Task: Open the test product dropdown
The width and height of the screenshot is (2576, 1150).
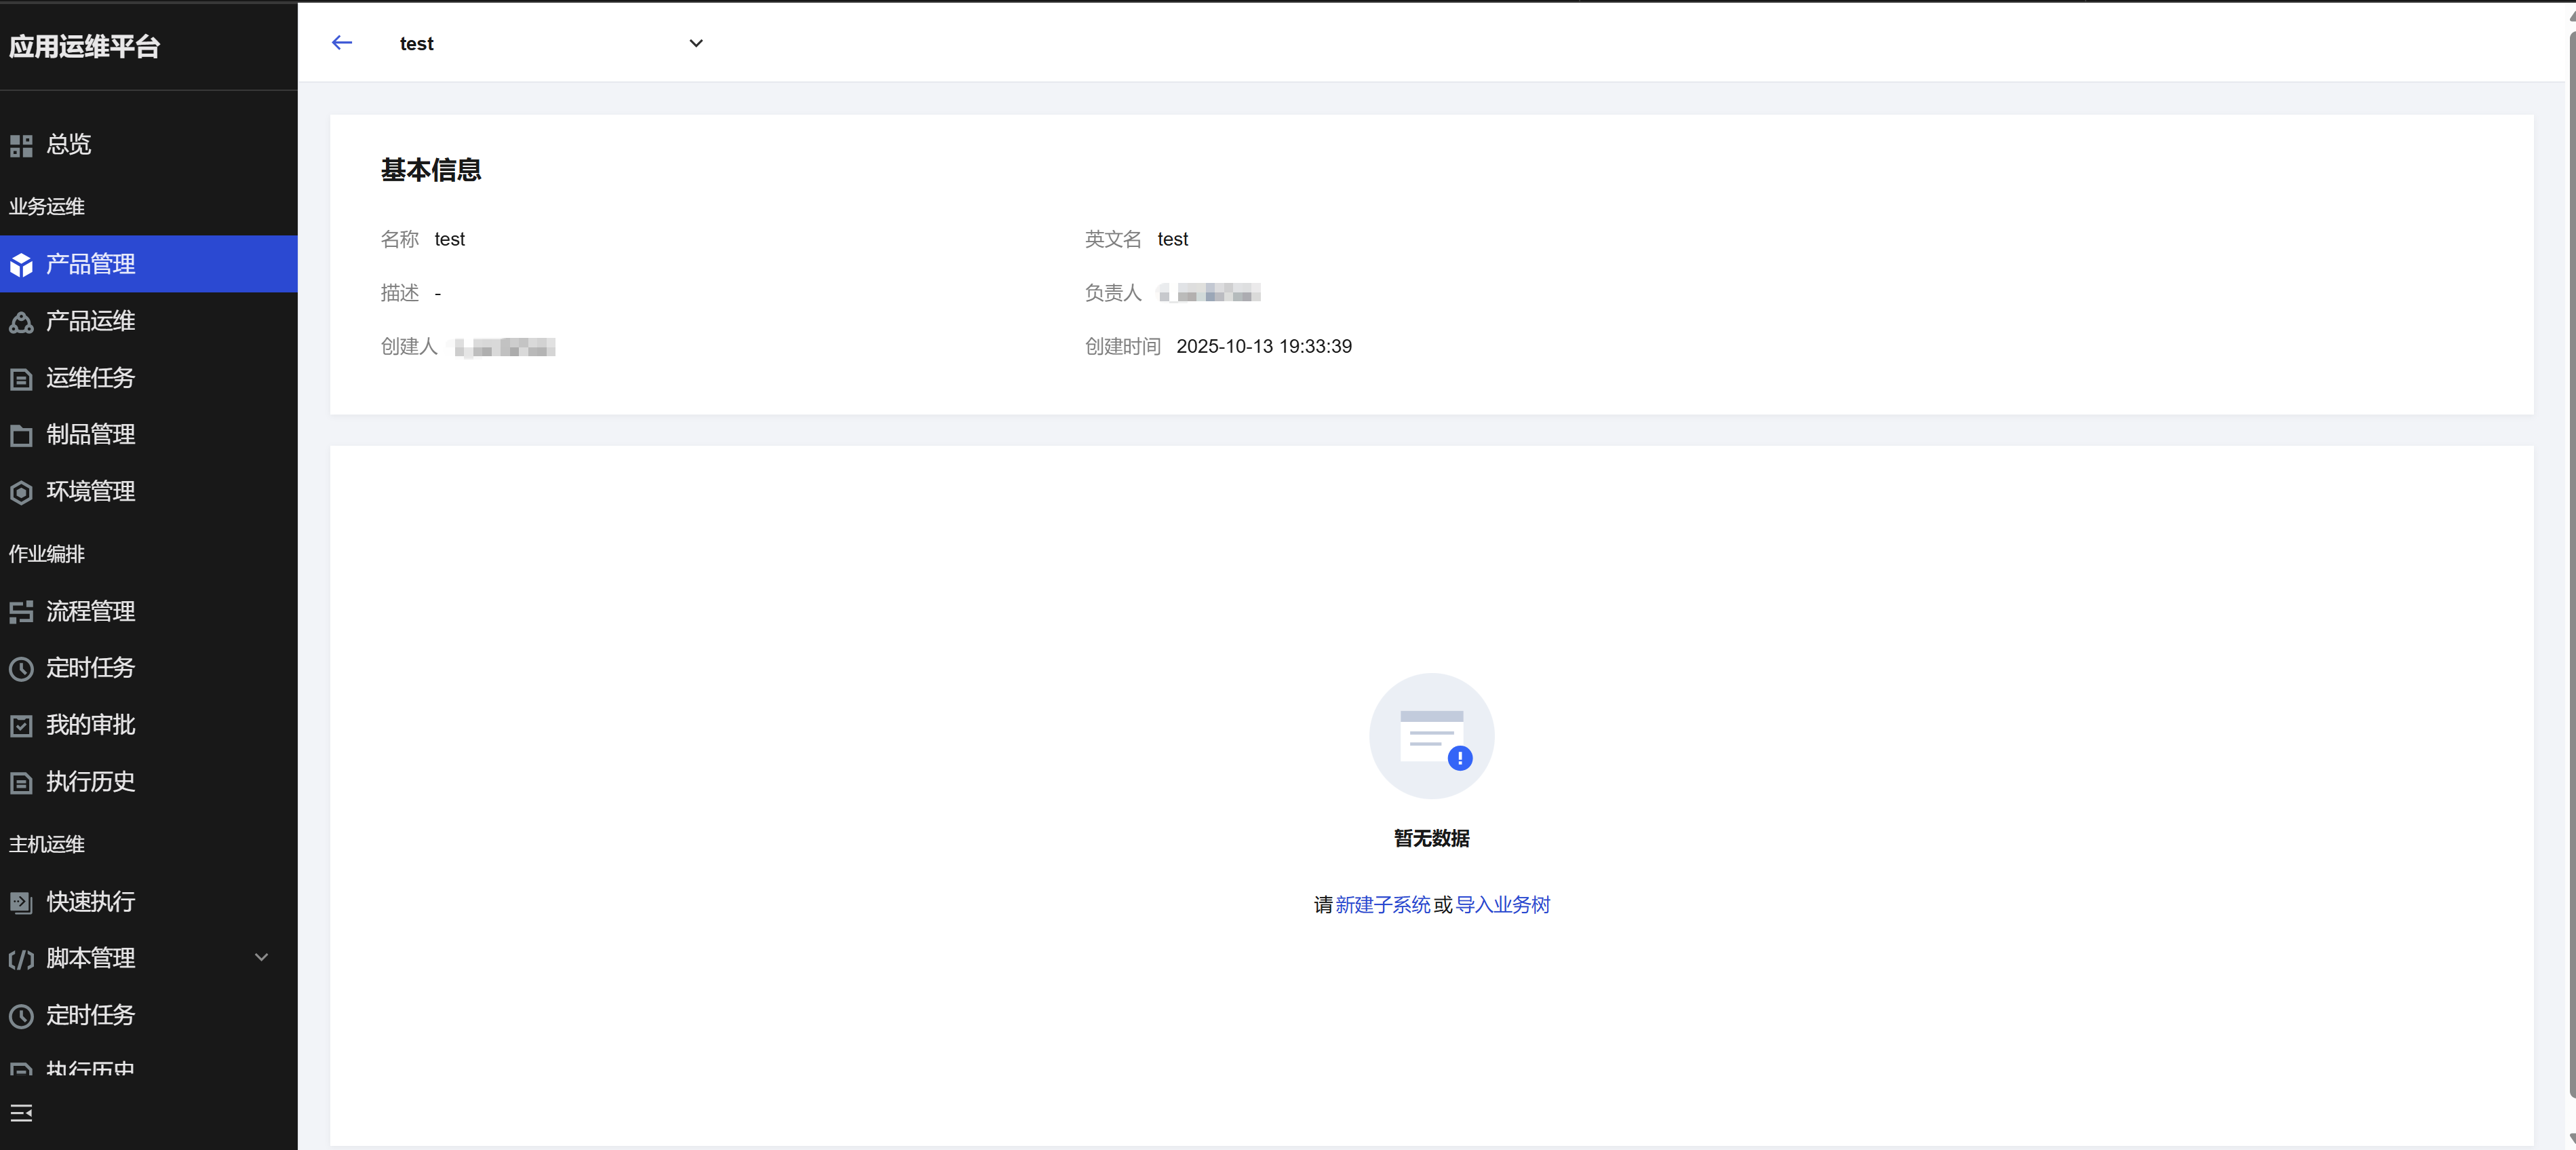Action: (x=696, y=43)
